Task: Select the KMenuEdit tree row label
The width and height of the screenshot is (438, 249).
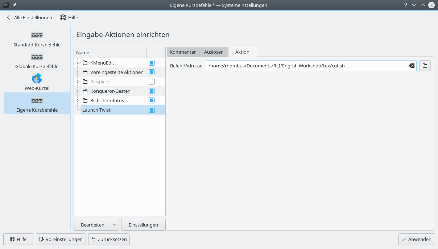Action: coord(102,63)
